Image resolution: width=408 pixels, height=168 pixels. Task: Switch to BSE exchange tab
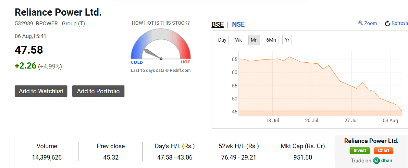pos(217,24)
